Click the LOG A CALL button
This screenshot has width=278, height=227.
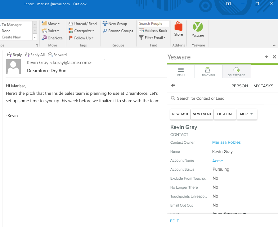(225, 114)
